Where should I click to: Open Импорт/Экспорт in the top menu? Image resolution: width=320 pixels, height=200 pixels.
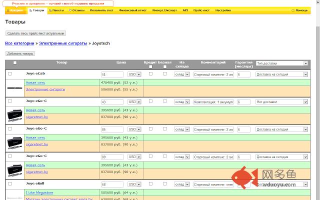point(164,10)
